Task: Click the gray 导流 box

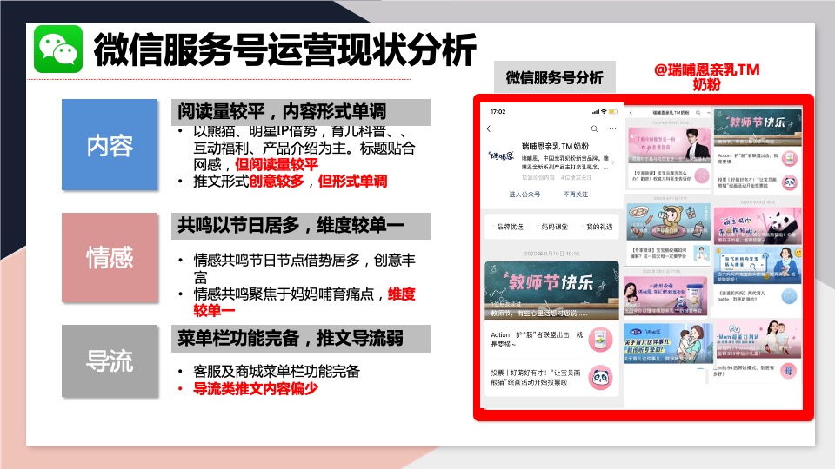Action: 110,361
